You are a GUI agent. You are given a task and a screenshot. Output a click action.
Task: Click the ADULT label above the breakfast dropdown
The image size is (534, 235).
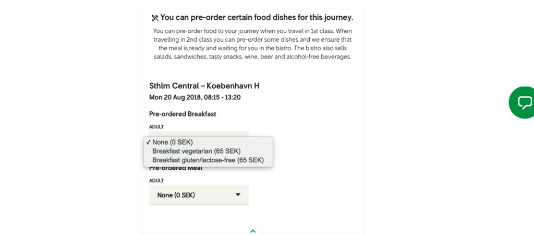[x=156, y=127]
